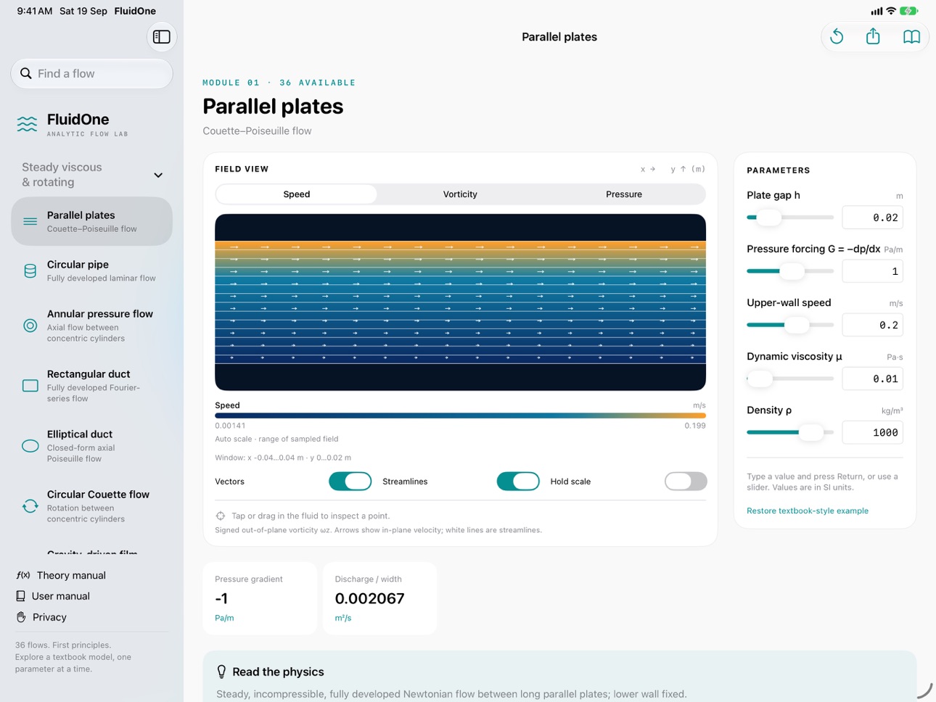Tap the fluid field visualization

(460, 302)
